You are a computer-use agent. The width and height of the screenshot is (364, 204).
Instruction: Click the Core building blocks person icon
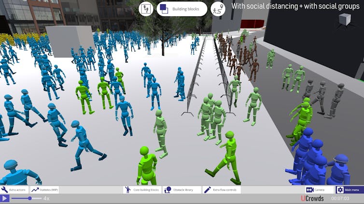click(127, 190)
